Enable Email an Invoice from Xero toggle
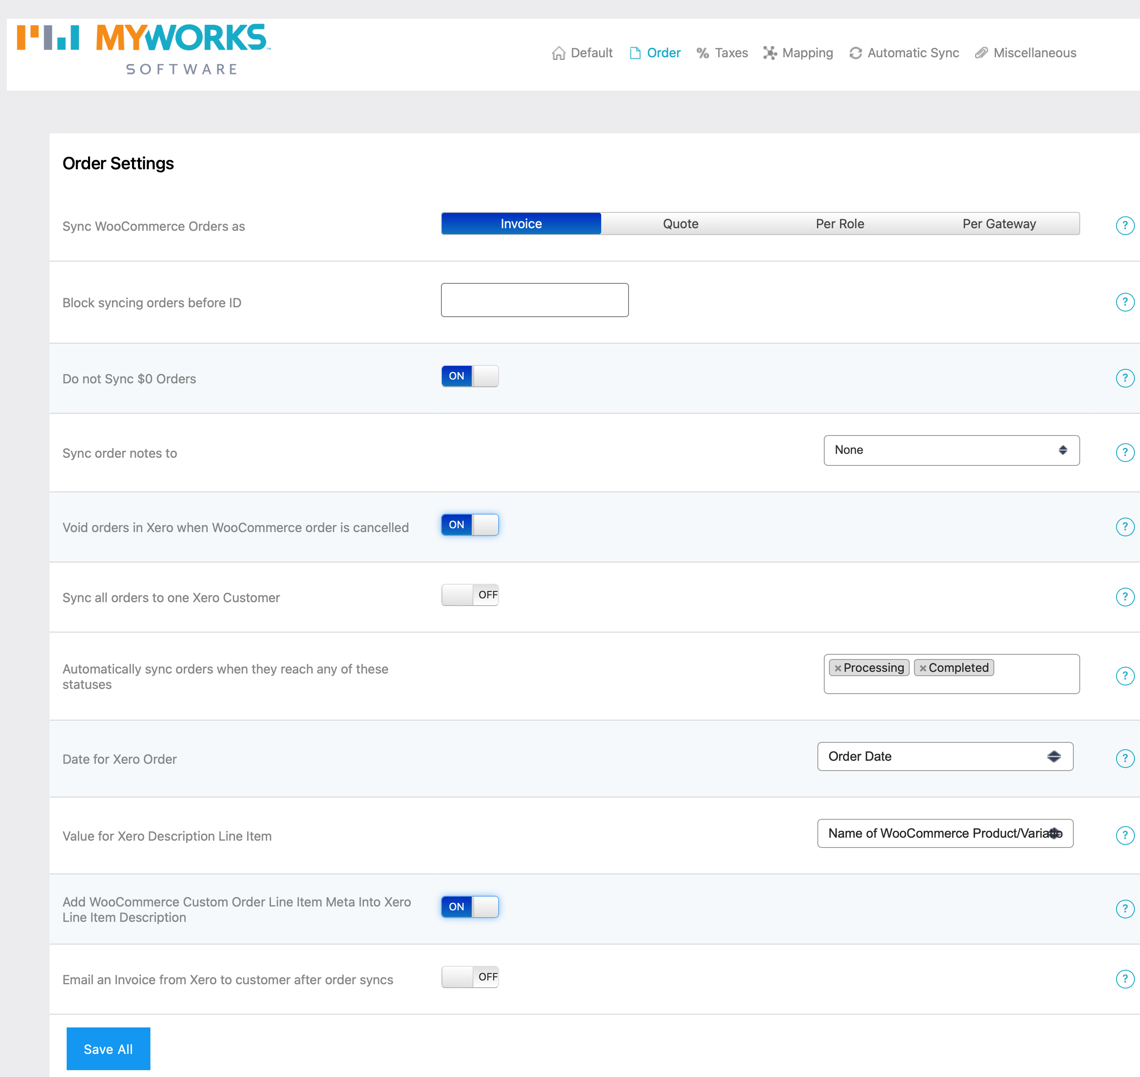The height and width of the screenshot is (1077, 1140). point(470,977)
